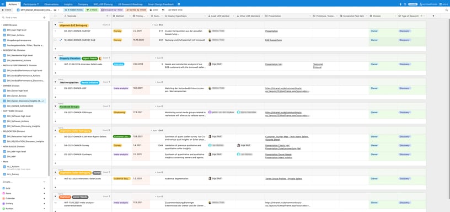Open the notifications bell icon
Screen dimensions: 450x212
(400, 4)
